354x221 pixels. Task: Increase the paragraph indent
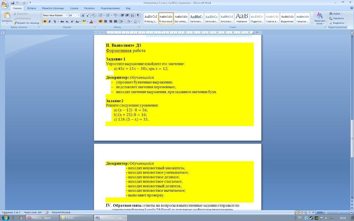click(x=127, y=15)
